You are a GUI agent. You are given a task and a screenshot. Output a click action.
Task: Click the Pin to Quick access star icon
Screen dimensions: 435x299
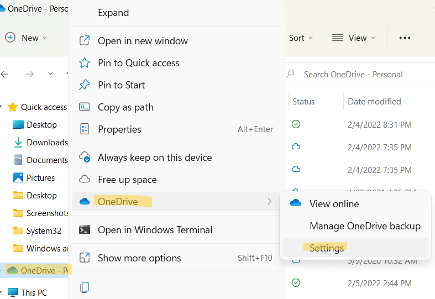pyautogui.click(x=85, y=62)
